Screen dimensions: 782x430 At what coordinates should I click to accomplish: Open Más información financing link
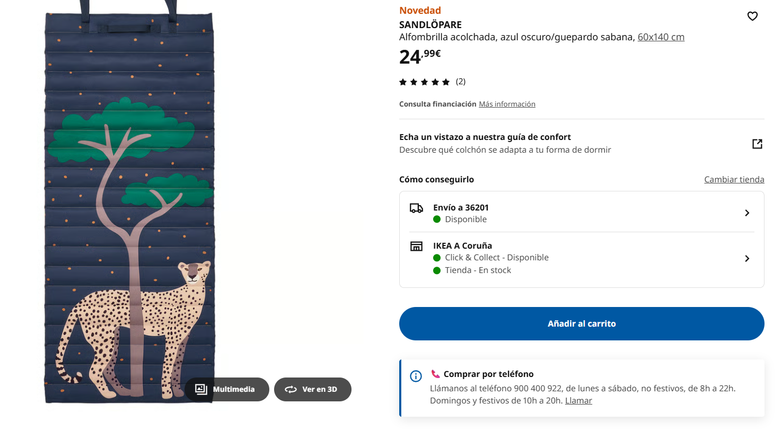(507, 104)
